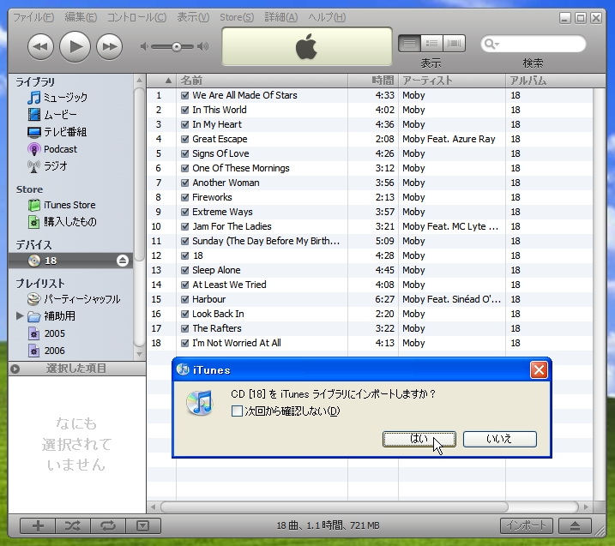Uncheck Great Escape track
615x546 pixels.
185,139
